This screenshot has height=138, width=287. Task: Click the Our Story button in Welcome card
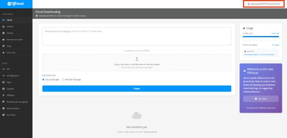tap(261, 99)
